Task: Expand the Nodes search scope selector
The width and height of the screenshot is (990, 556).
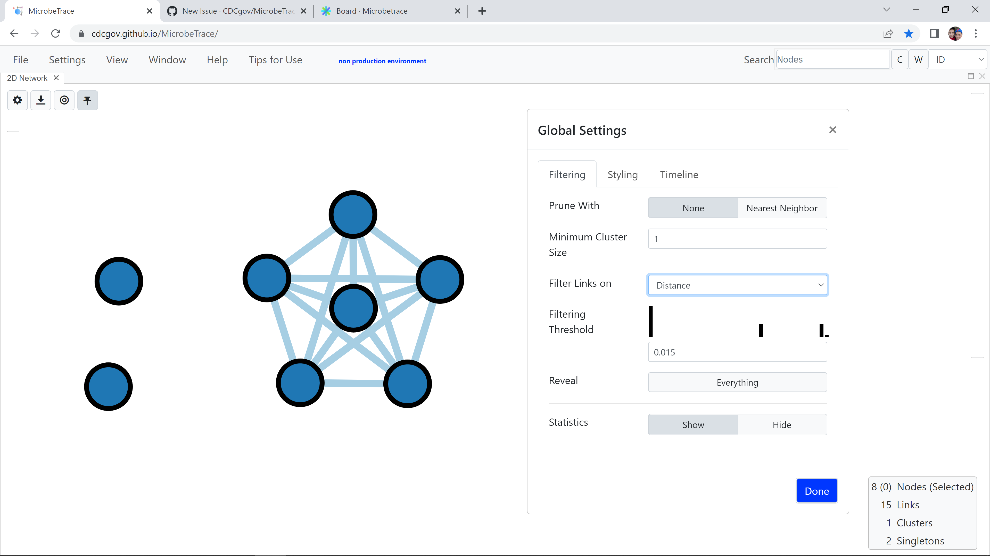Action: [832, 59]
